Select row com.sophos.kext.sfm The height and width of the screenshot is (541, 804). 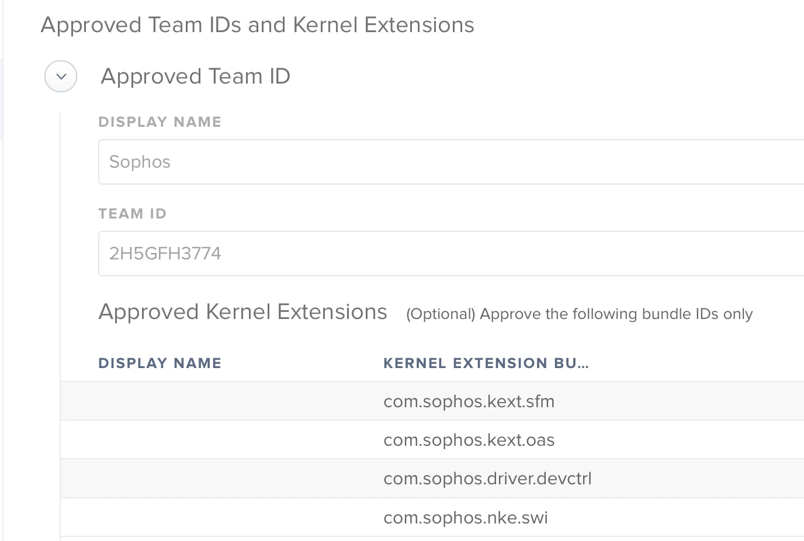coord(432,401)
